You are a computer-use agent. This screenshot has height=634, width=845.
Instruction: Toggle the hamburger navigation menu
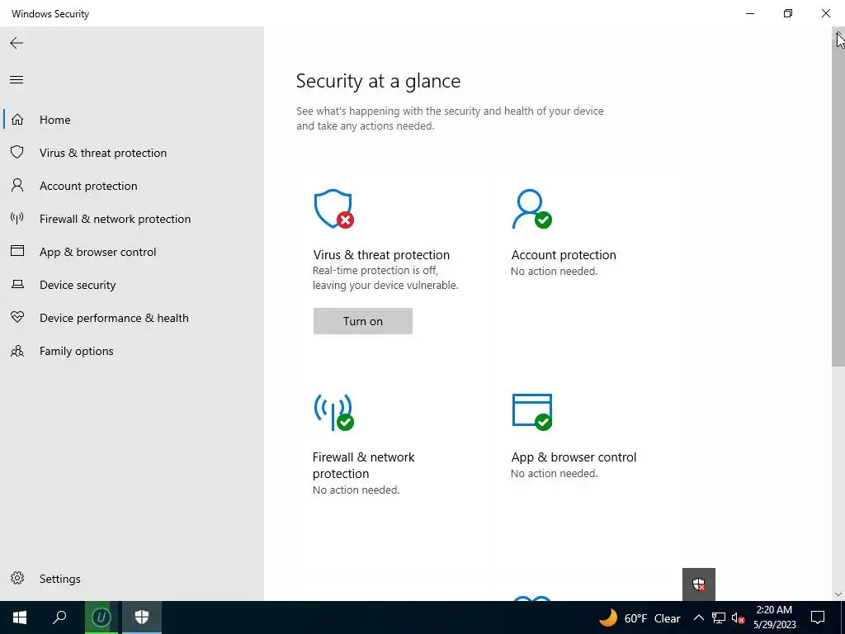point(17,80)
